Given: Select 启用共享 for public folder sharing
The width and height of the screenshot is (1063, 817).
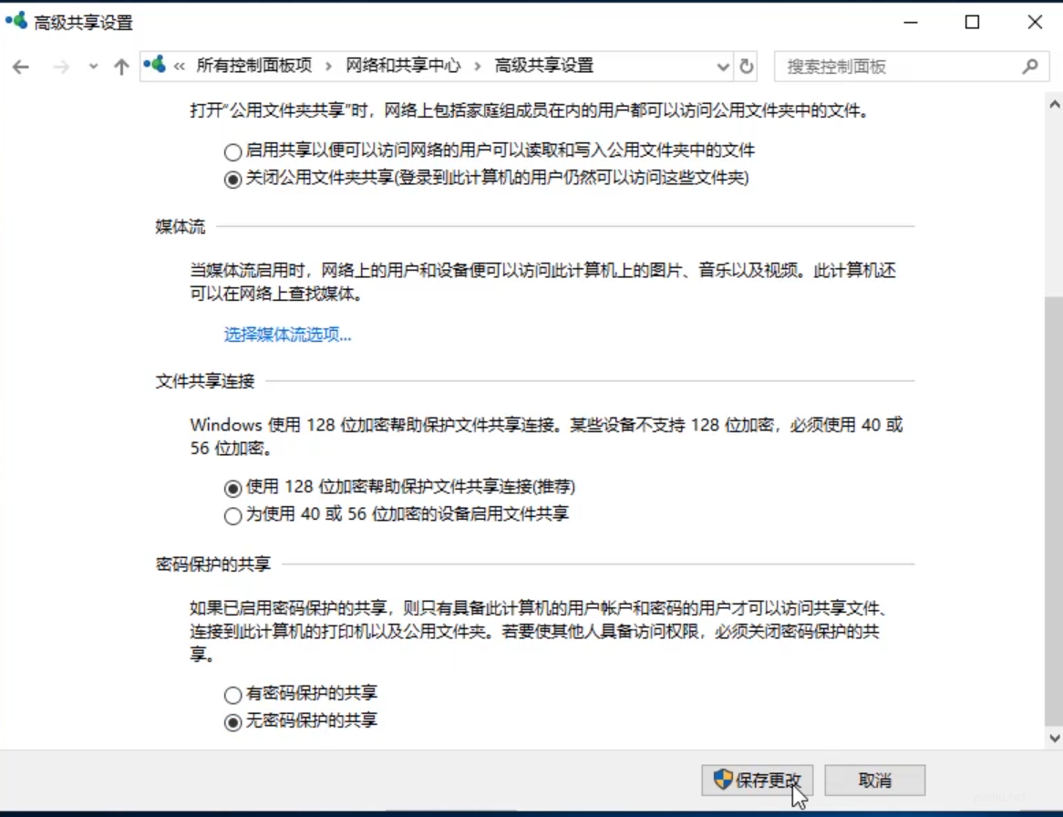Looking at the screenshot, I should point(232,151).
